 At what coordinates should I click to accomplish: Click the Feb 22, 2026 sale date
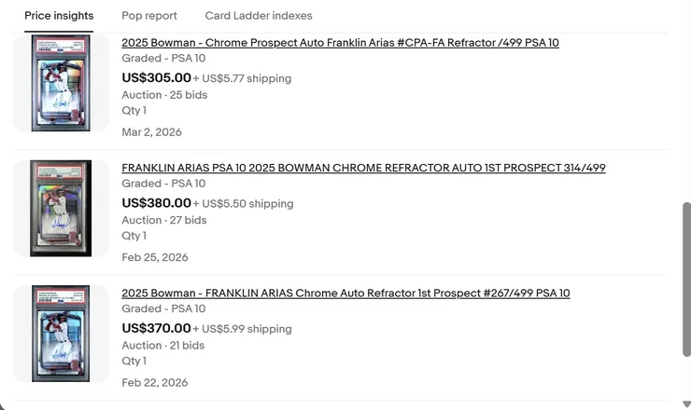click(154, 382)
